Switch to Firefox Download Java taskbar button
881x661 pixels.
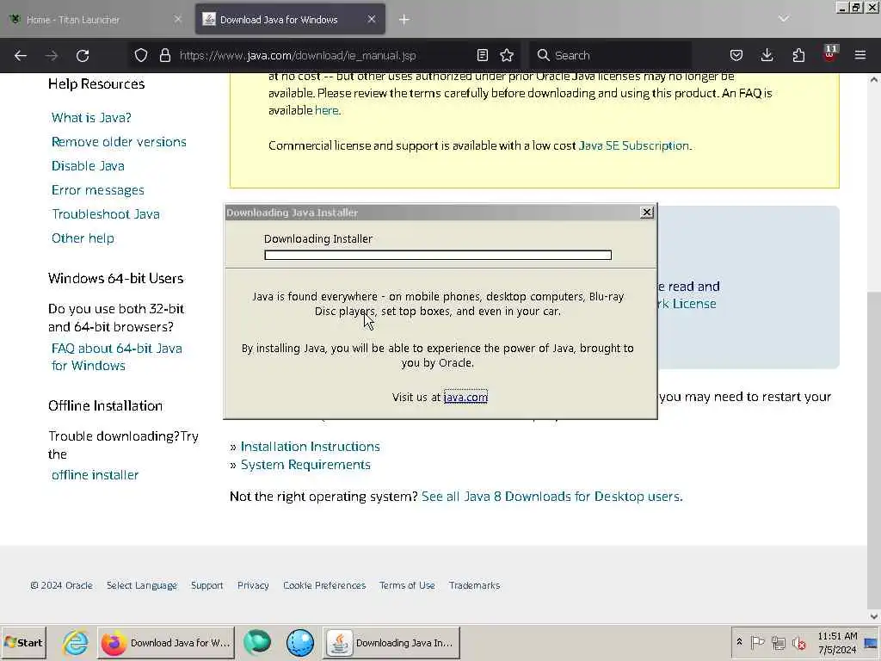click(x=166, y=642)
